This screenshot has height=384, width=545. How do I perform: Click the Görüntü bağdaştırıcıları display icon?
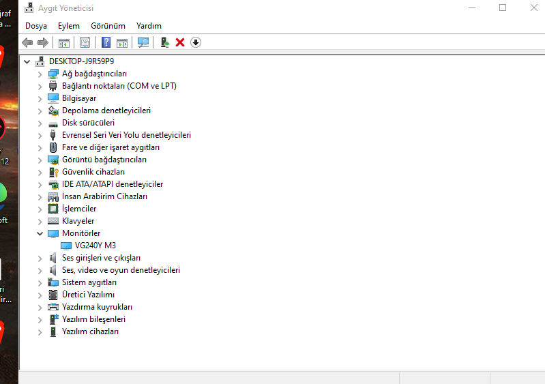click(53, 160)
